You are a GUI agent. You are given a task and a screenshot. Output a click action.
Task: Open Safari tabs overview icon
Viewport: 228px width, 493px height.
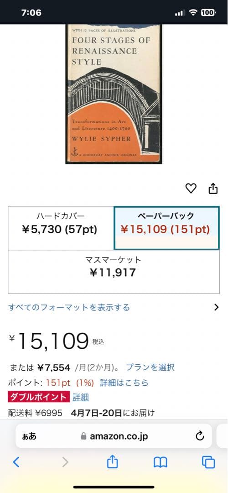click(x=208, y=462)
